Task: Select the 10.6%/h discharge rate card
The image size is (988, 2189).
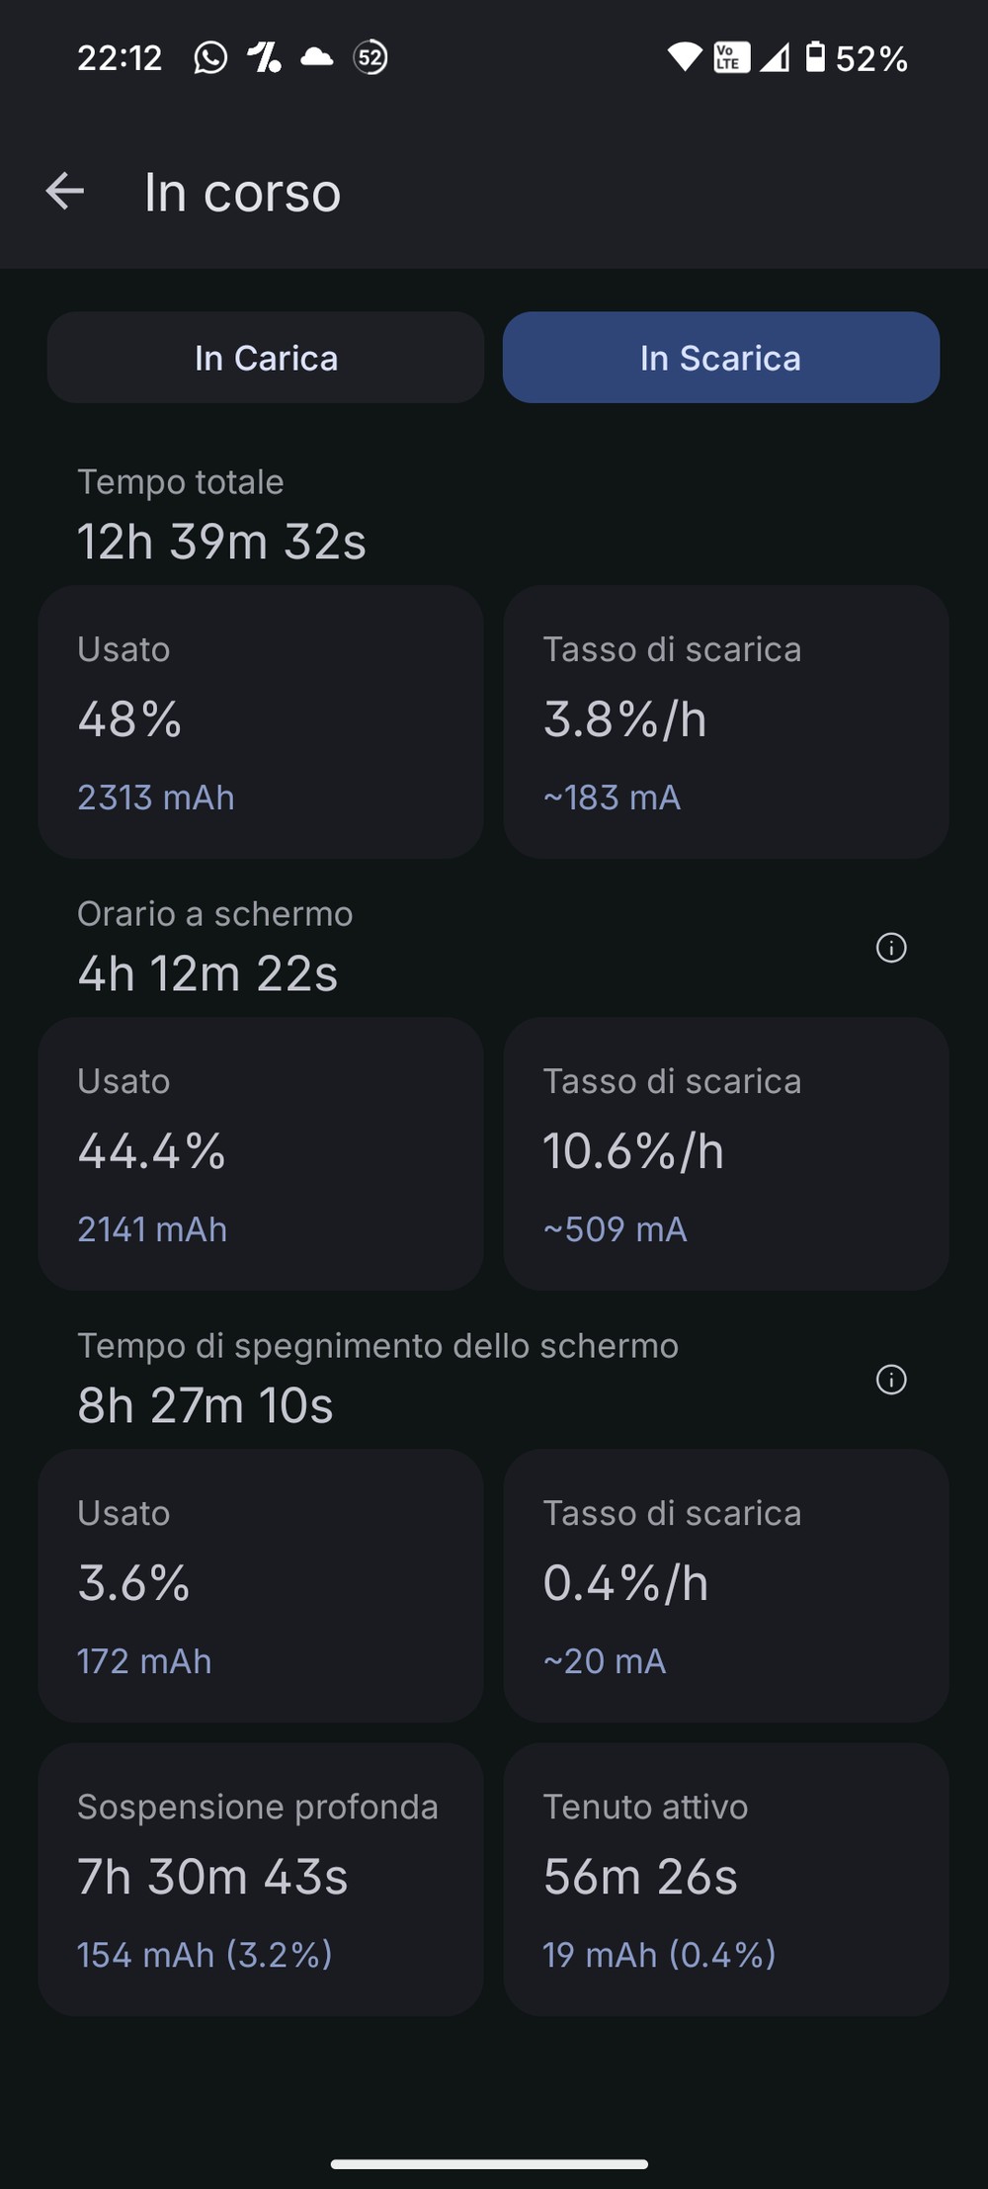Action: (x=726, y=1154)
